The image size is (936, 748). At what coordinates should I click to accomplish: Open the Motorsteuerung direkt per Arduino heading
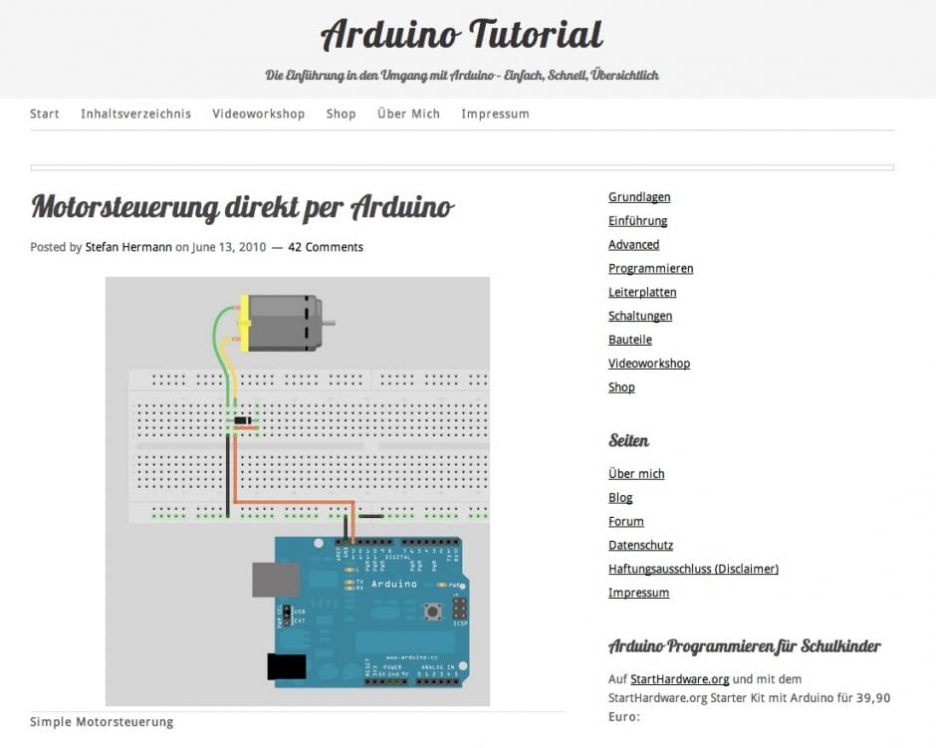[x=242, y=207]
